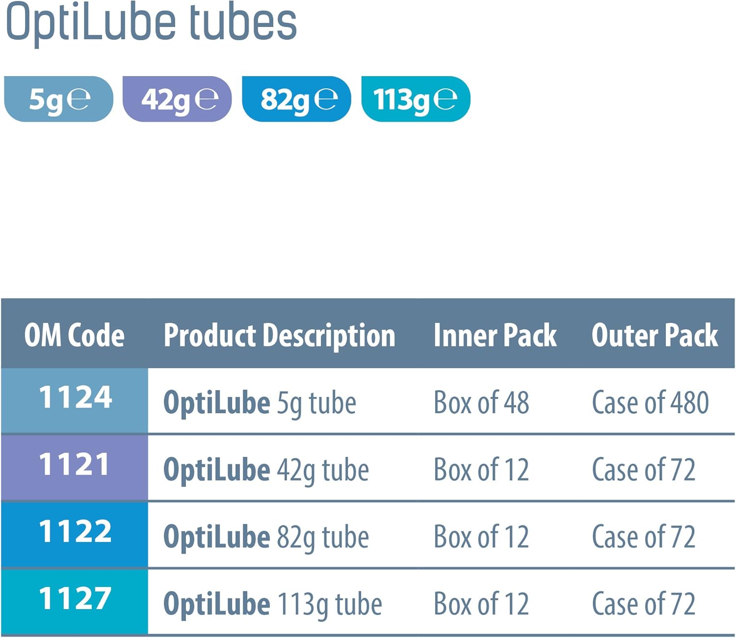Select the OptiLube 113g tube description
The image size is (736, 638).
(272, 604)
